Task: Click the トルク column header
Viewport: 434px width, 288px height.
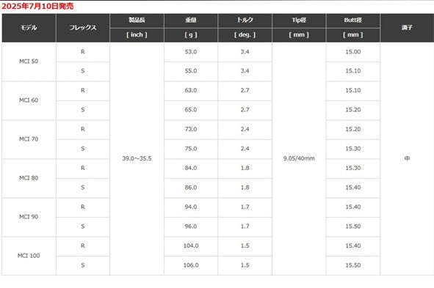Action: click(245, 21)
